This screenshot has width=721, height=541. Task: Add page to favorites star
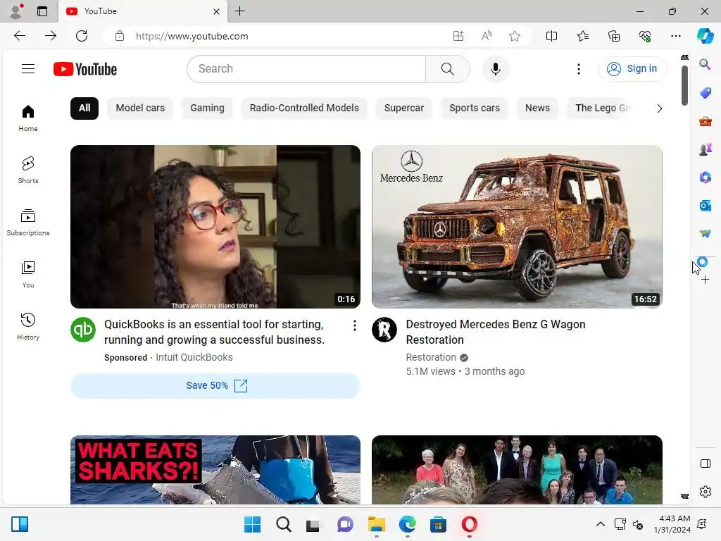515,36
